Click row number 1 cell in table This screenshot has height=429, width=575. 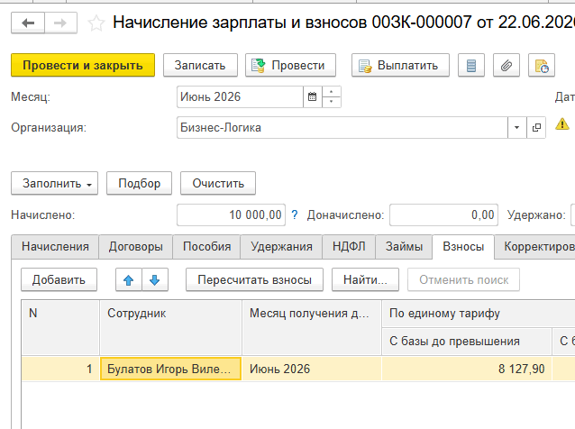pos(60,369)
